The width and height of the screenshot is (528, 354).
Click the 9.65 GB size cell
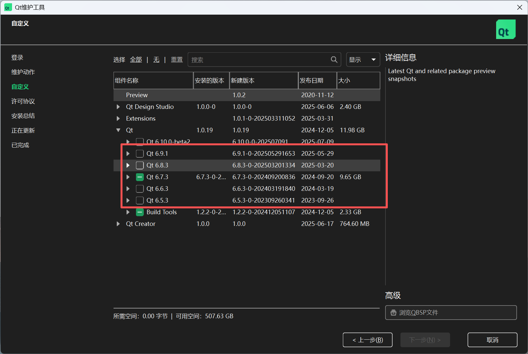(350, 177)
